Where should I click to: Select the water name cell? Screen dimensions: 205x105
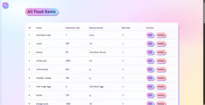click(x=39, y=44)
